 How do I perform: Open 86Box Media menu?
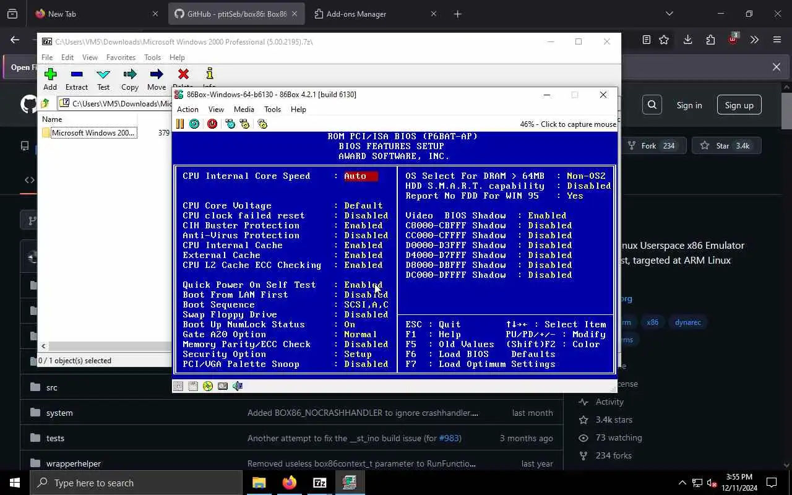click(244, 110)
